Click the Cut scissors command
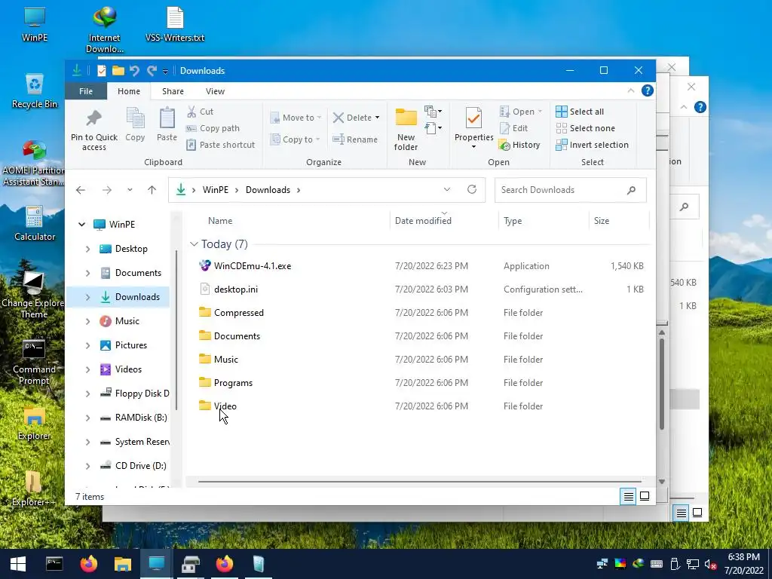This screenshot has width=772, height=579. (200, 112)
